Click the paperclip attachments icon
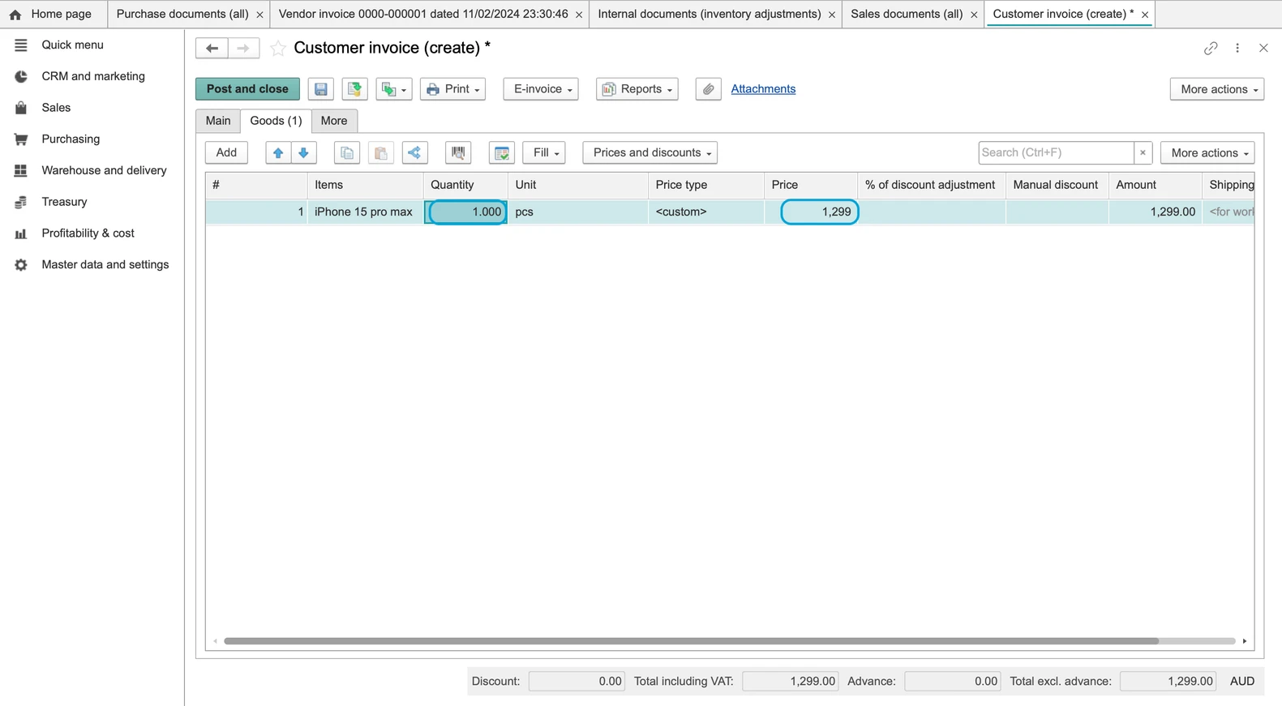This screenshot has height=706, width=1282. tap(708, 89)
